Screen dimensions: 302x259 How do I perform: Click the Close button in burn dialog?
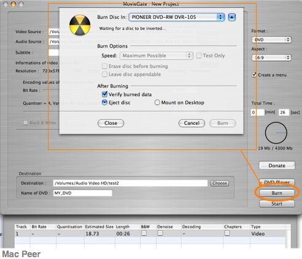pos(110,123)
